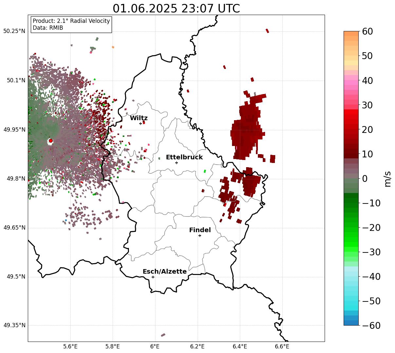Click the small green echo pixel east of Ettelbruck

click(205, 171)
